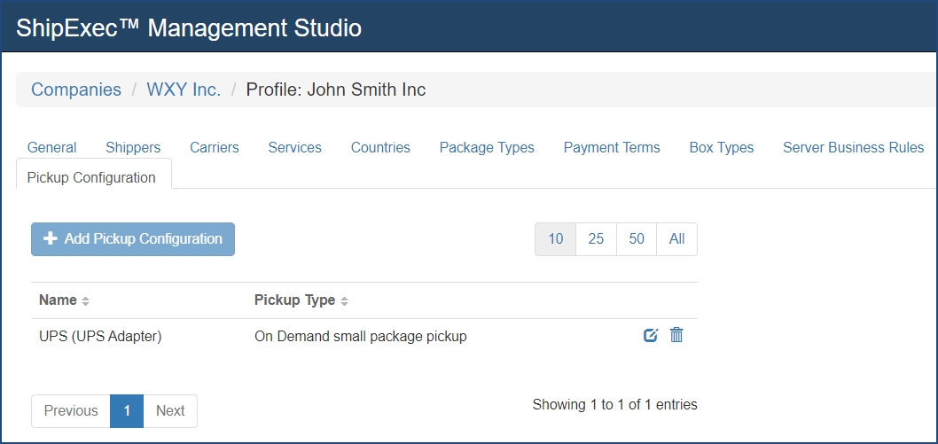This screenshot has height=444, width=938.
Task: Switch to the Shippers tab
Action: point(133,148)
